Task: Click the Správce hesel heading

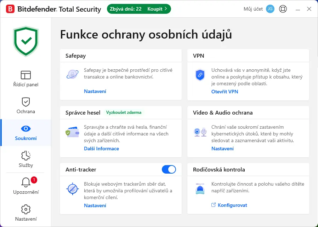Action: (x=83, y=112)
